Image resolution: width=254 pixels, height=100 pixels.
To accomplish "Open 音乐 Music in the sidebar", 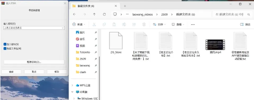I will click(82, 39).
